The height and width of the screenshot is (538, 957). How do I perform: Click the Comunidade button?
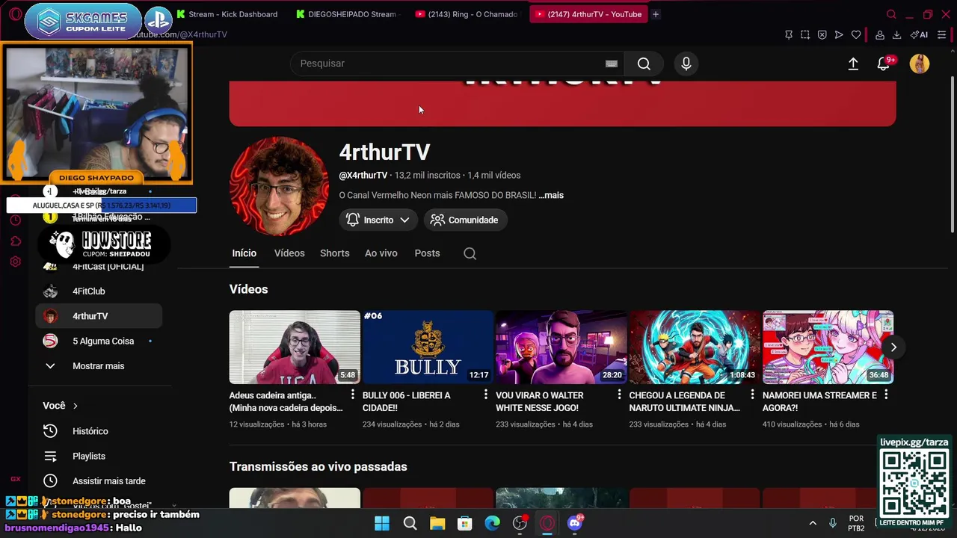tap(465, 220)
